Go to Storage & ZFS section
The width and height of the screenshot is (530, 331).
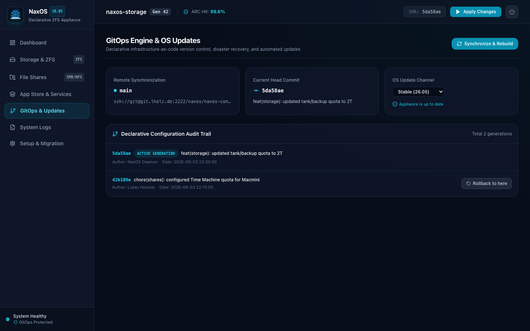click(x=47, y=60)
